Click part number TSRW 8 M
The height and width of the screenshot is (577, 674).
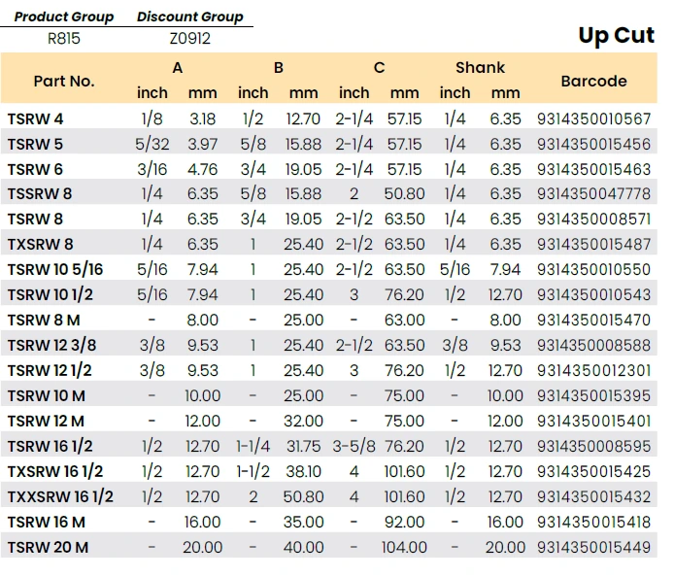[44, 320]
